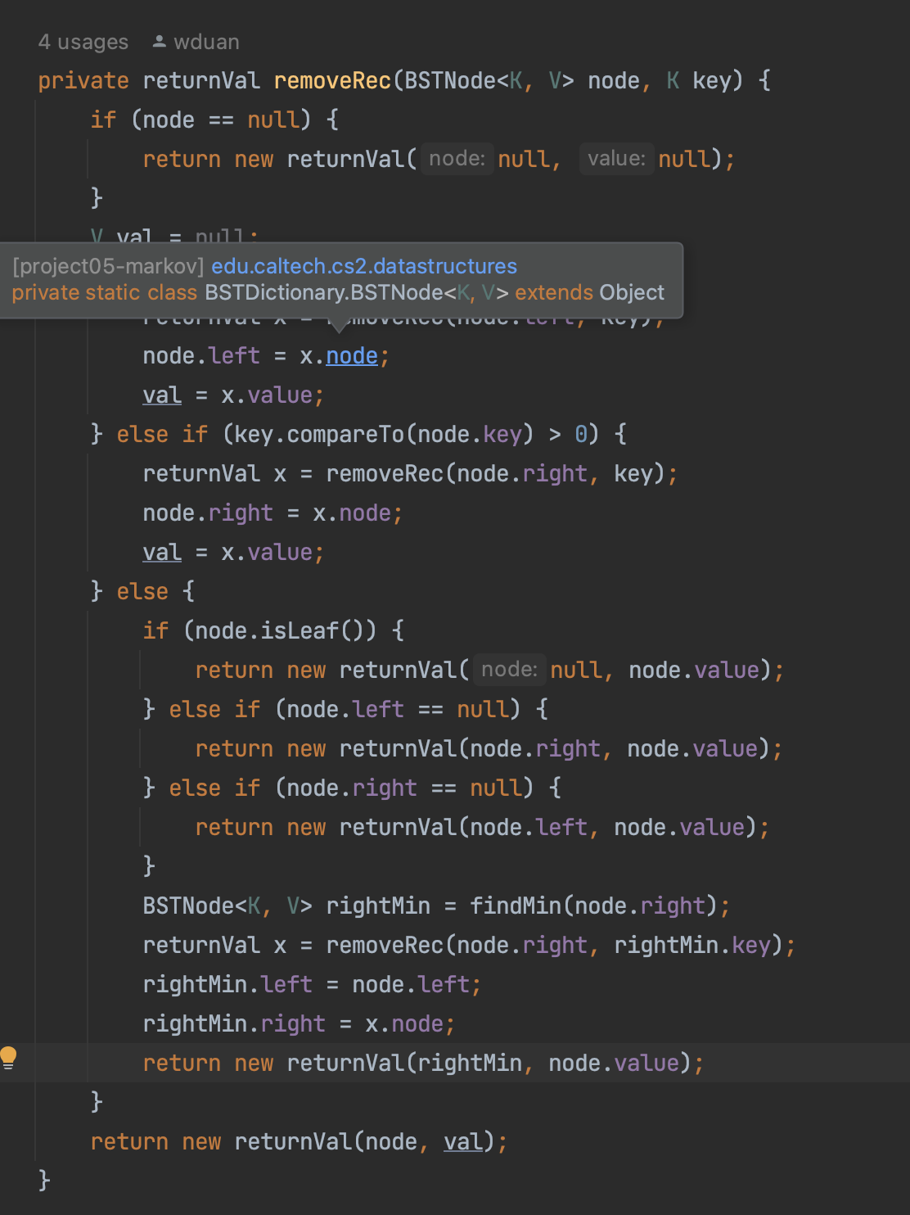Open the '4 usages' code lens
Screen dimensions: 910x1215
[x=83, y=42]
